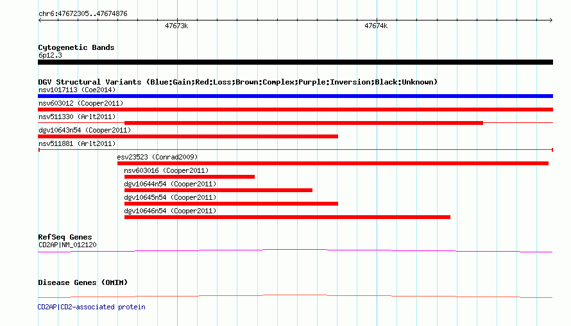Click the orange OMIM disease gene line
Image resolution: width=571 pixels, height=326 pixels.
[x=295, y=296]
